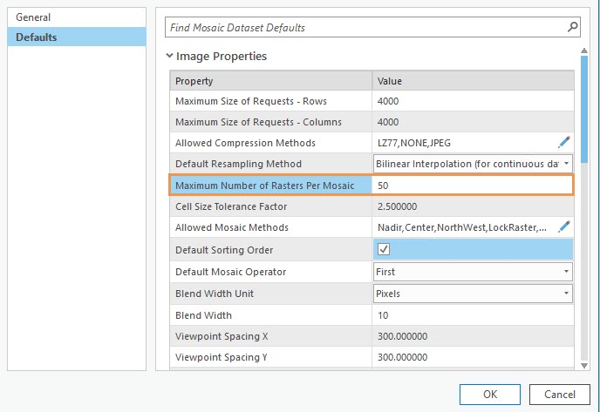Click the Value column header
Viewport: 600px width, 412px height.
[x=471, y=81]
